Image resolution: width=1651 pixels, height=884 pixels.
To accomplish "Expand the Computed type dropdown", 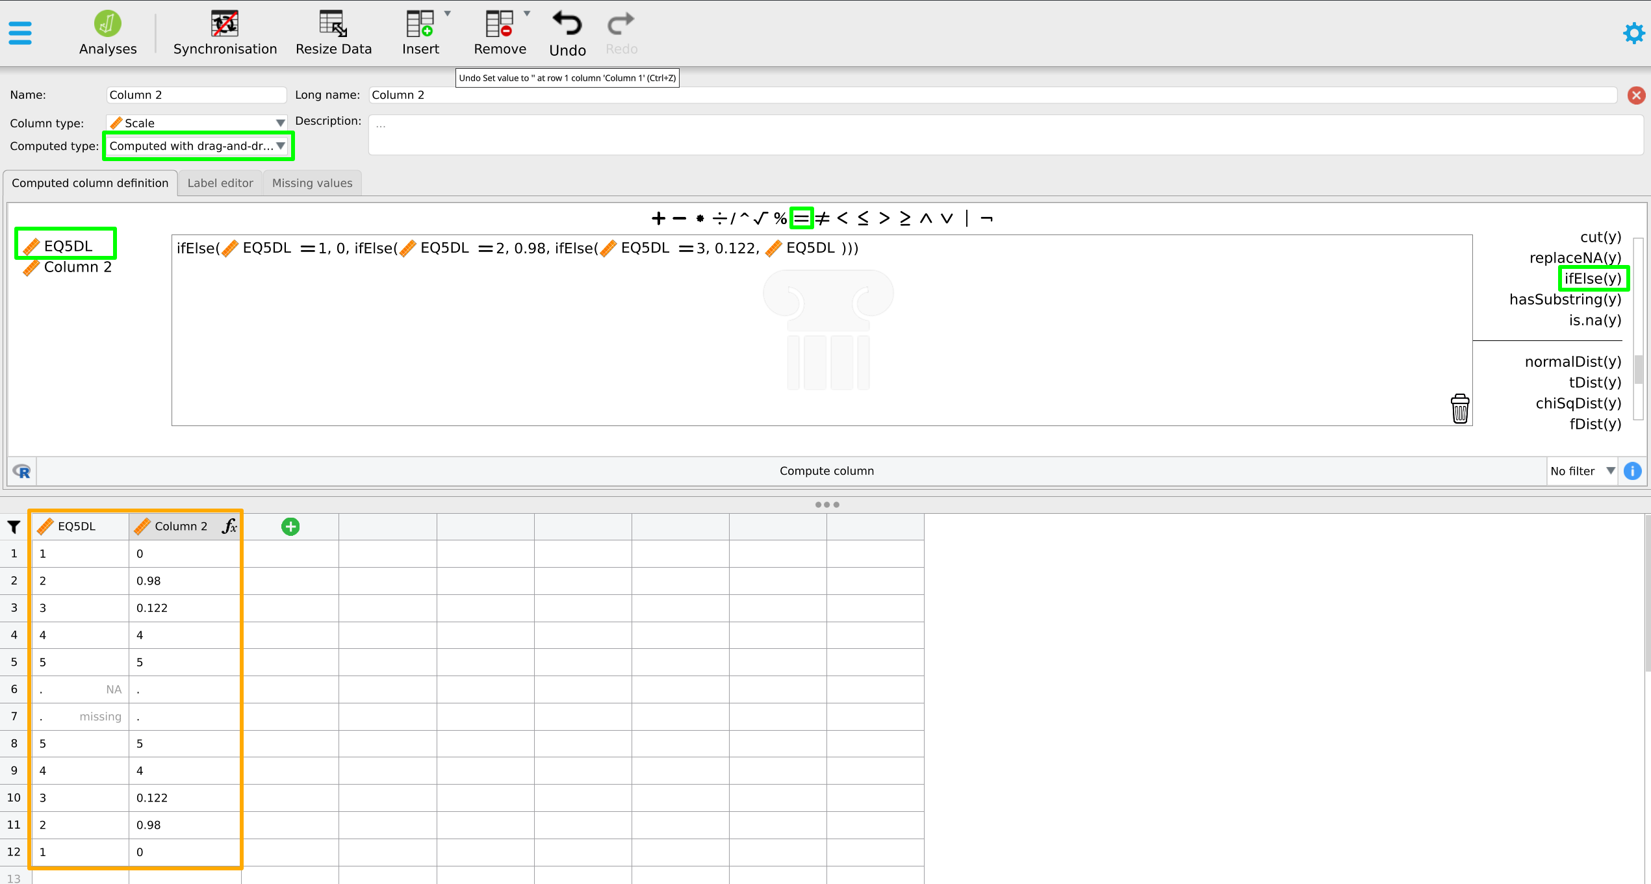I will click(x=198, y=146).
